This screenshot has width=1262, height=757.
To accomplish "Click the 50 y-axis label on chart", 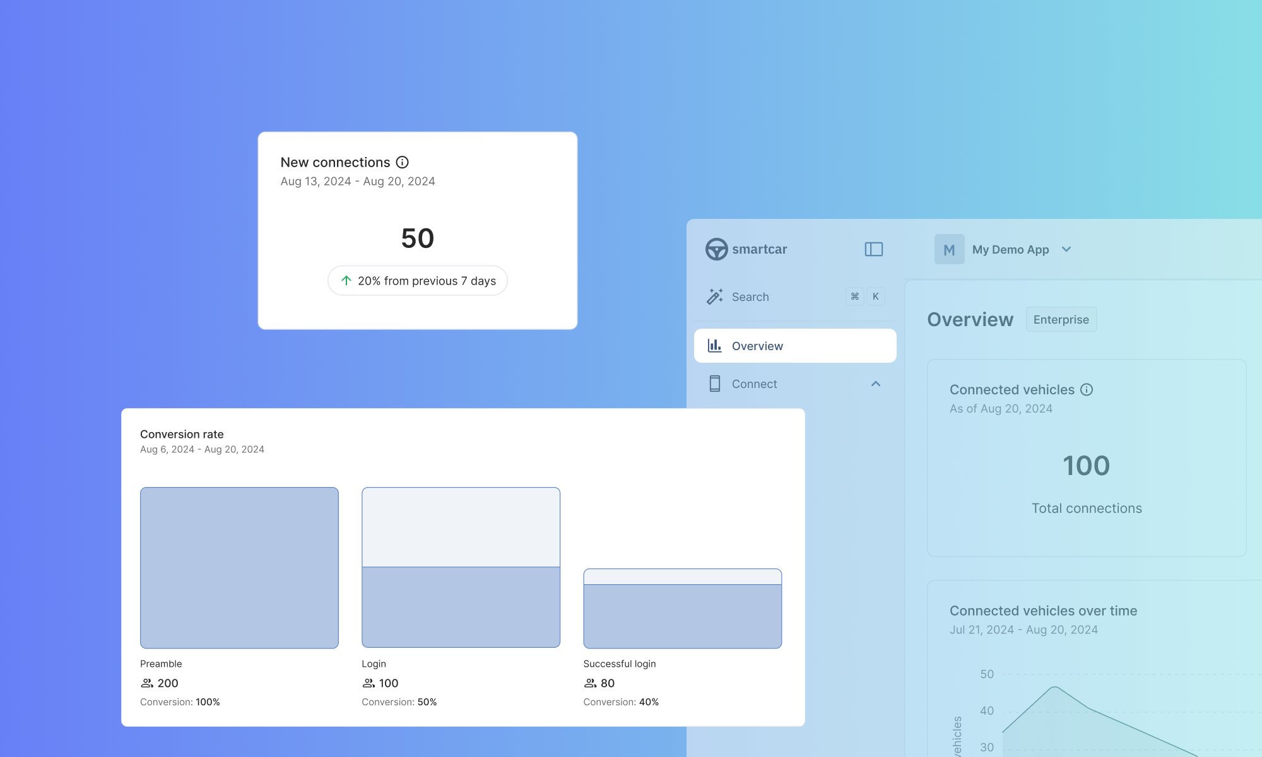I will pos(987,674).
